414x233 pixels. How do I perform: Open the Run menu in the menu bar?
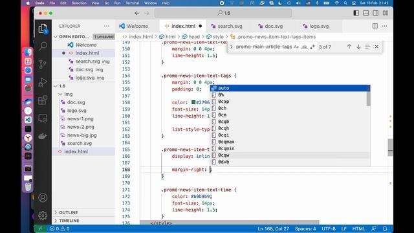coord(117,3)
